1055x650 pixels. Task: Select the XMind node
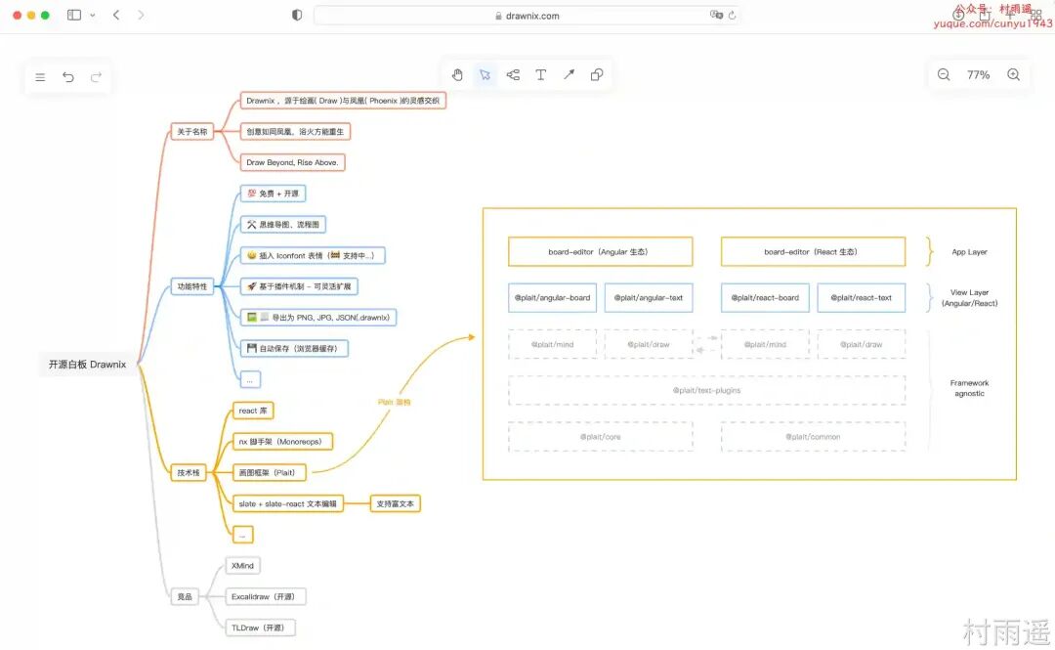click(243, 566)
